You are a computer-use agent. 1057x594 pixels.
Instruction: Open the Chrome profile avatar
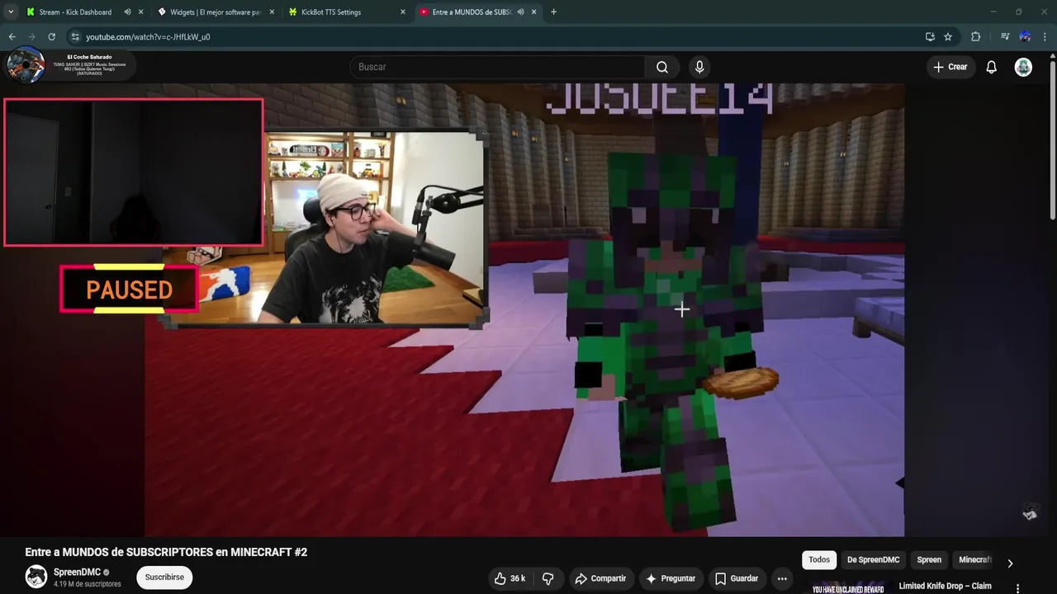[1025, 36]
